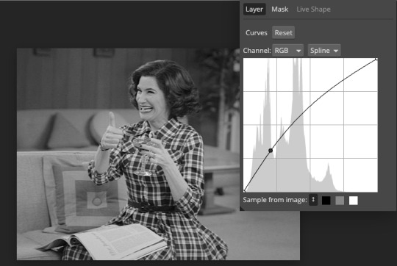Image resolution: width=397 pixels, height=266 pixels.
Task: Open the Spline interpolation dropdown
Action: [324, 51]
